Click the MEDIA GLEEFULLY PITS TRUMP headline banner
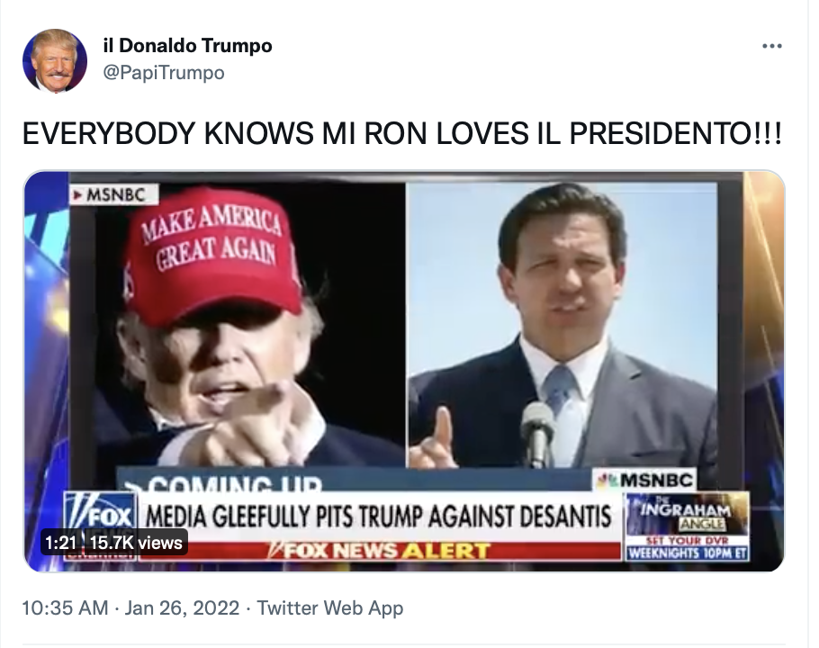This screenshot has width=819, height=648. coord(379,517)
